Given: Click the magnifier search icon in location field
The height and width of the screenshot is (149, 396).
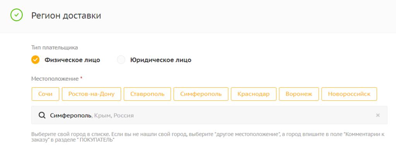Looking at the screenshot, I should (x=42, y=115).
